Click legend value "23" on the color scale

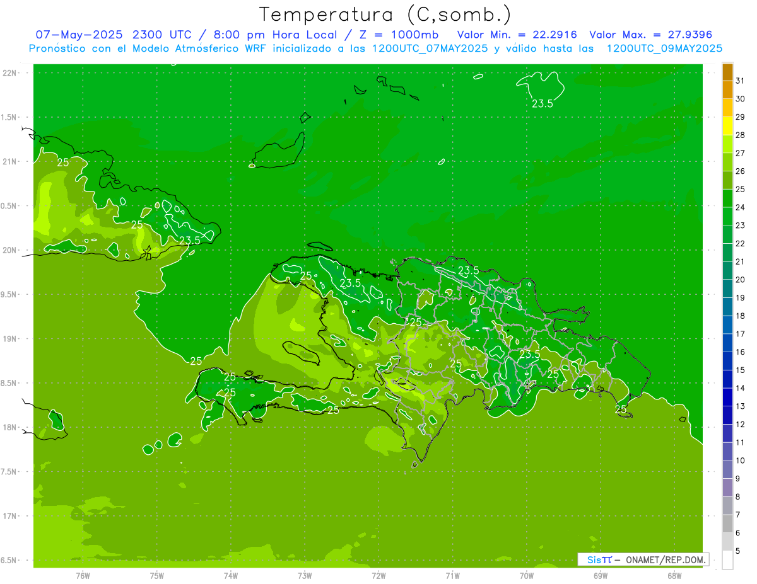click(740, 226)
